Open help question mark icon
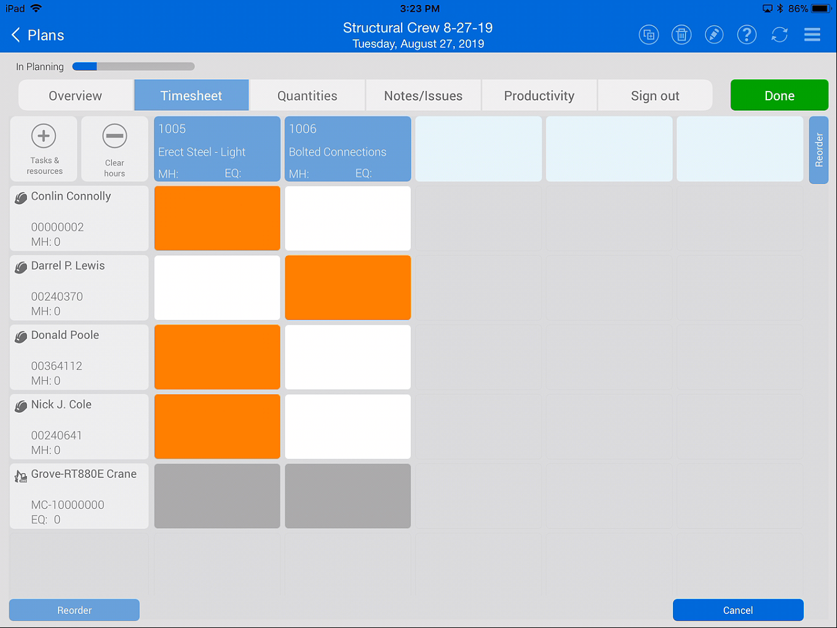Screen dimensions: 837x628 point(747,35)
